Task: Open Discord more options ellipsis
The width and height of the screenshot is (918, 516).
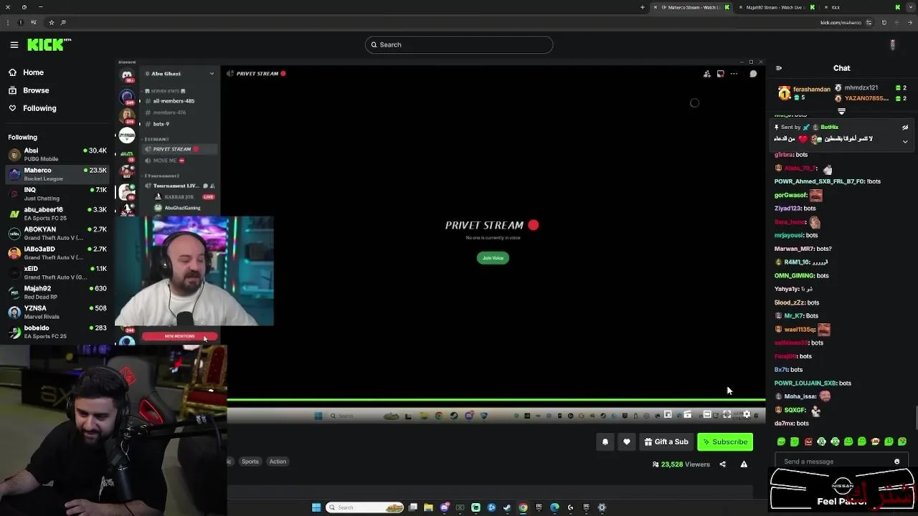Action: tap(734, 74)
